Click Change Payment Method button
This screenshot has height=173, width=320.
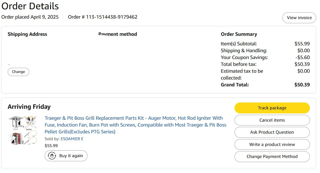tap(272, 157)
